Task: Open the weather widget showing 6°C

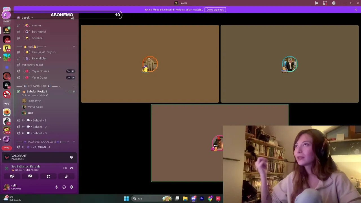Action: tap(13, 198)
